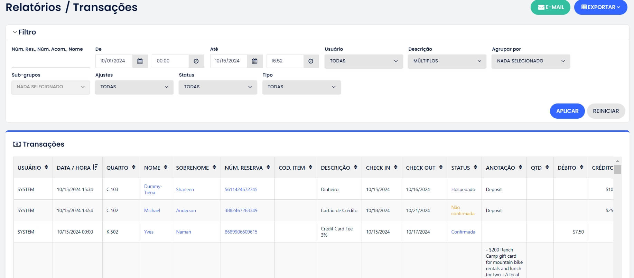The height and width of the screenshot is (278, 634).
Task: Open guest name Michael link
Action: click(x=152, y=210)
